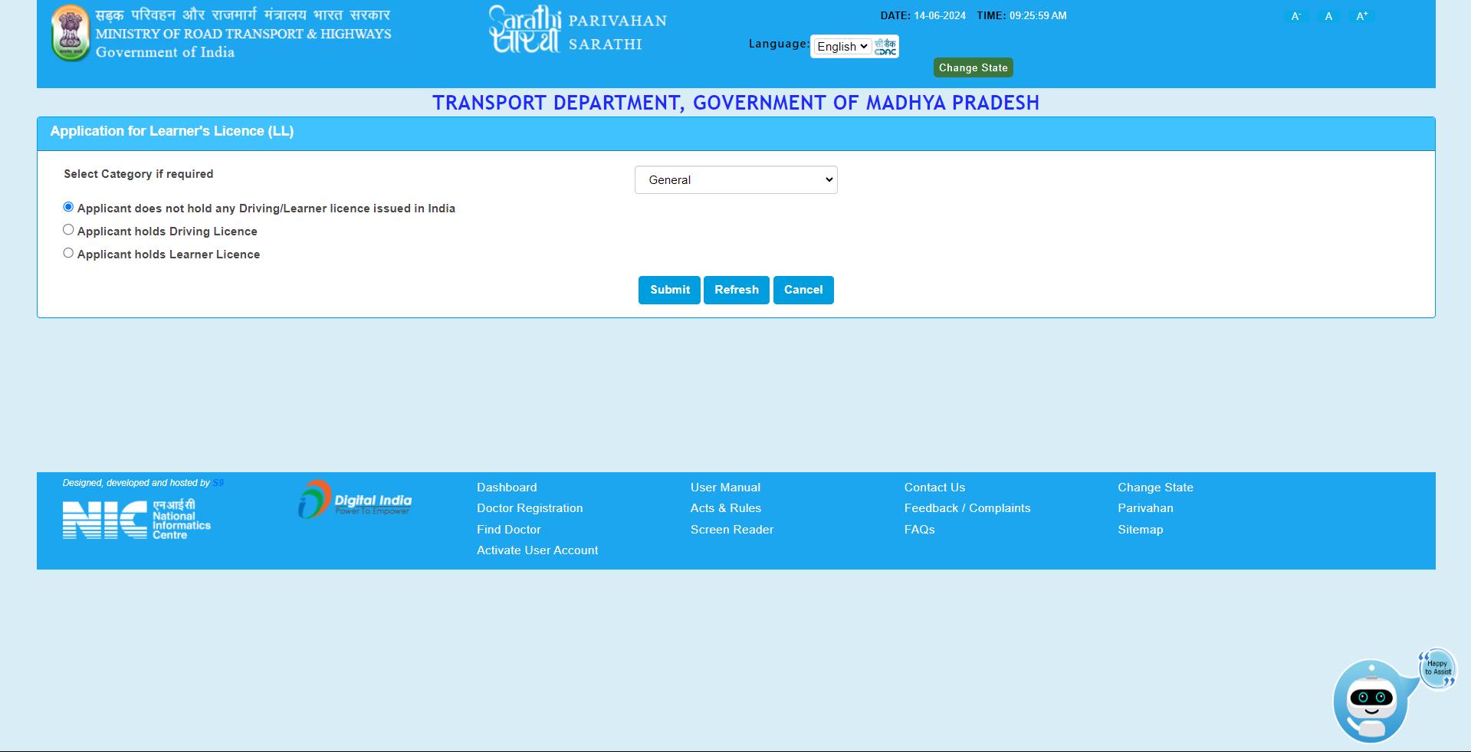Viewport: 1471px width, 752px height.
Task: Open the Sitemap link
Action: (1140, 530)
